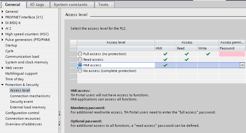Click the HMI checkmark for Full access
This screenshot has height=133, width=246.
[x=165, y=54]
